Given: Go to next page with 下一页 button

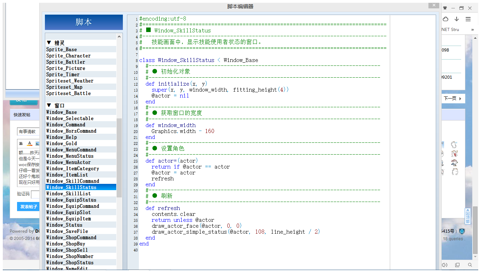Looking at the screenshot, I should [x=453, y=99].
